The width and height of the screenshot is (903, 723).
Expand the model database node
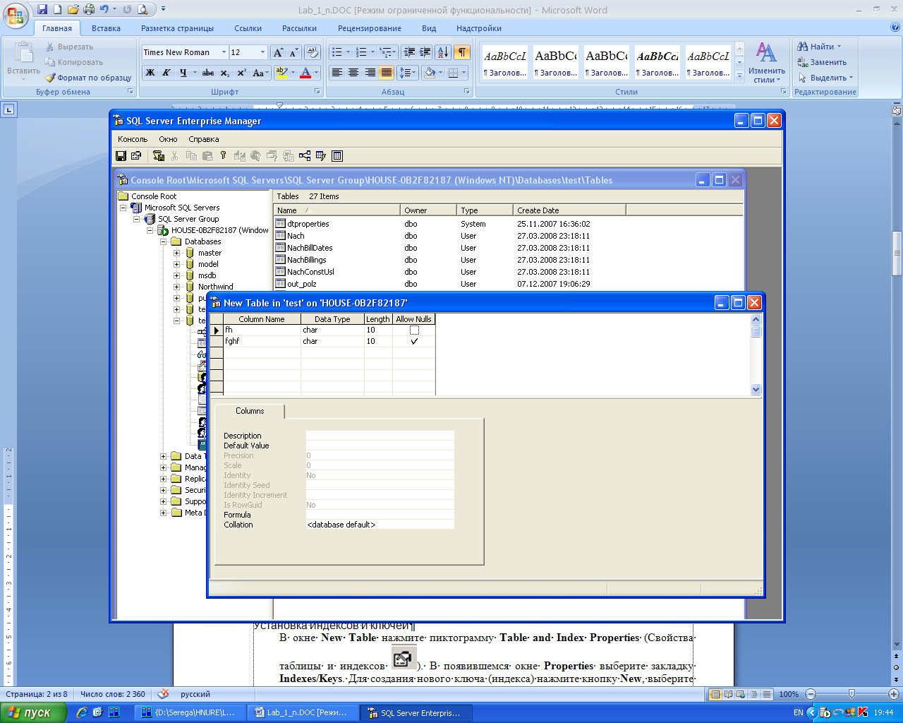coord(176,264)
